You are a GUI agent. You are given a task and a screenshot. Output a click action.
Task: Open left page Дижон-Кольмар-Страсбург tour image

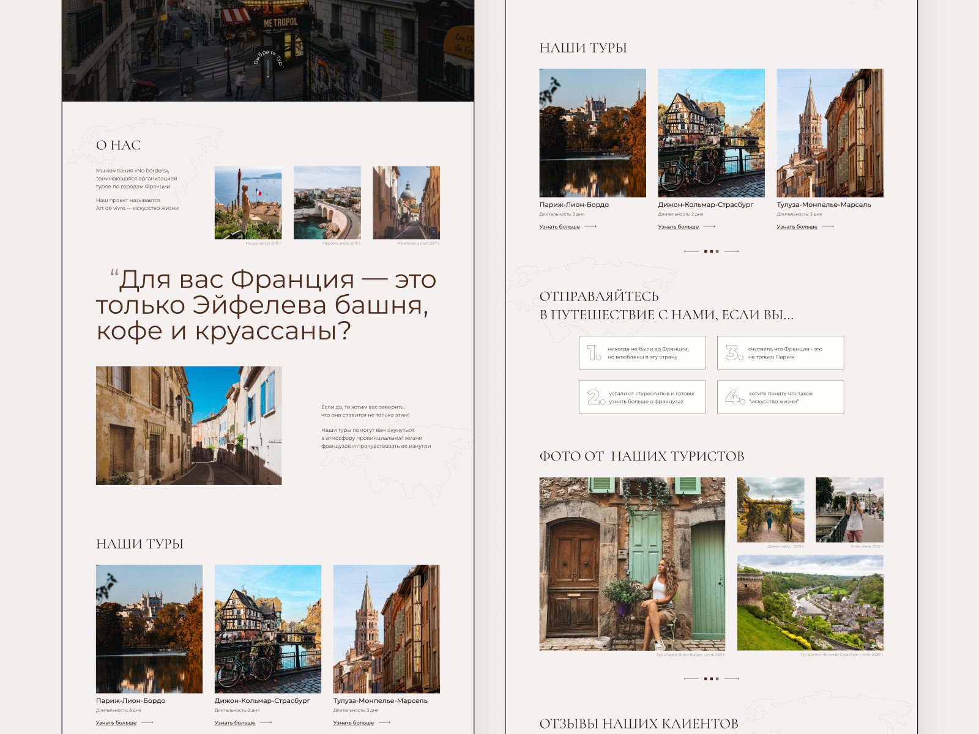click(x=268, y=629)
